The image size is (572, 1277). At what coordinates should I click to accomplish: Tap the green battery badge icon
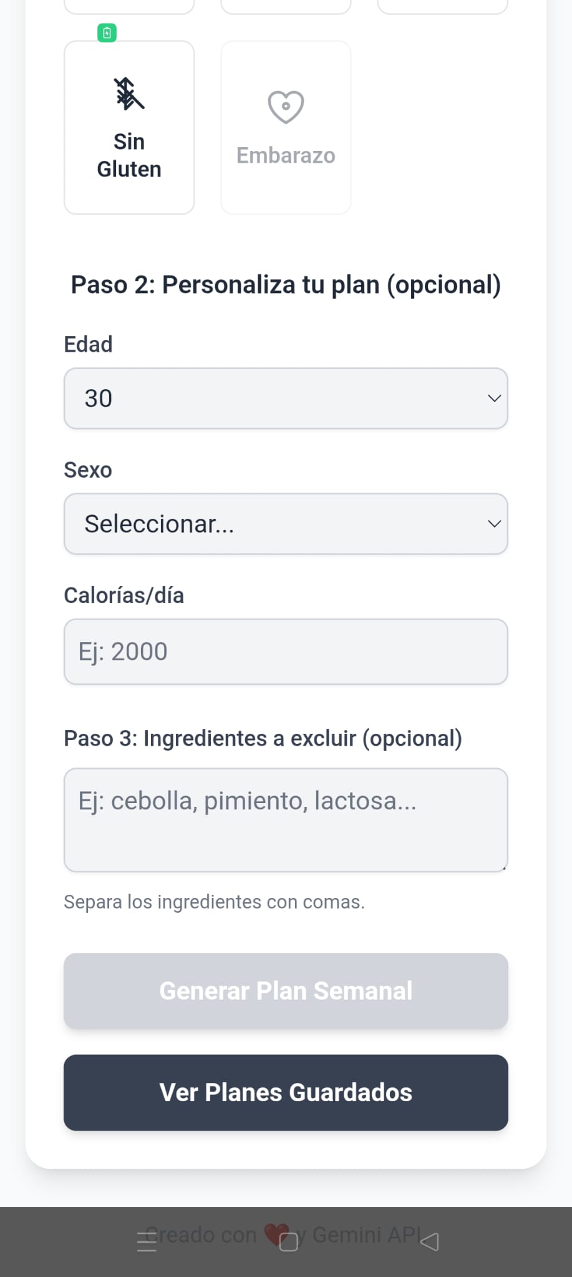click(107, 33)
